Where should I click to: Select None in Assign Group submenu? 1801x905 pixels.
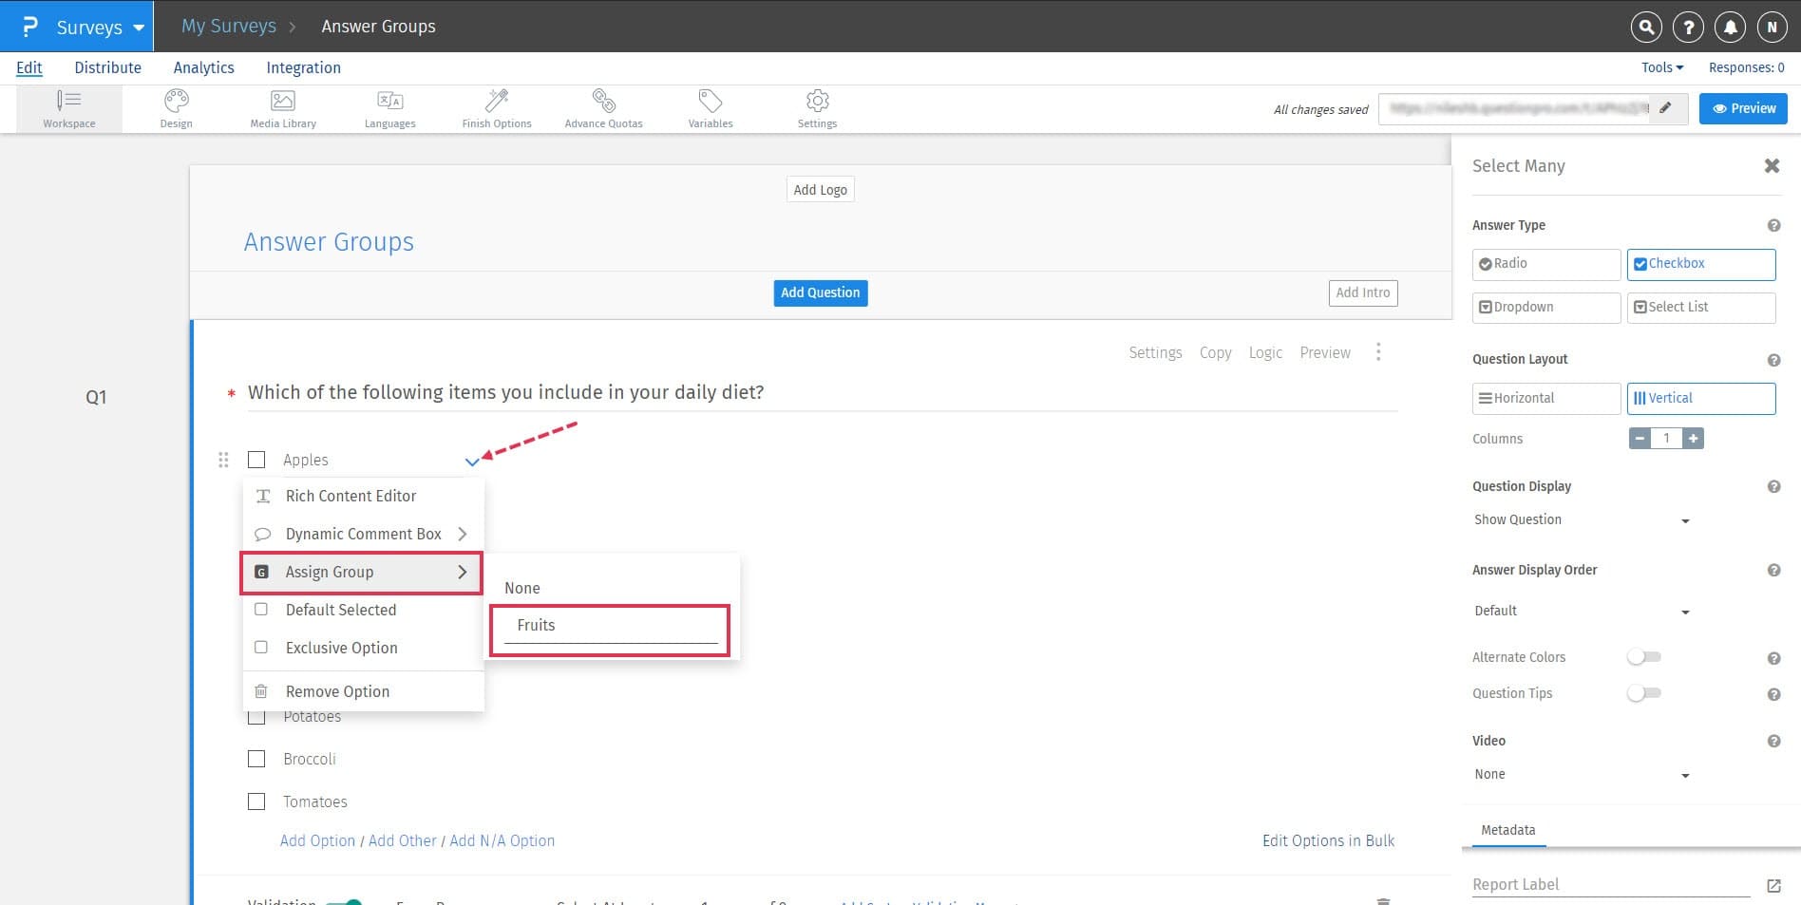522,588
